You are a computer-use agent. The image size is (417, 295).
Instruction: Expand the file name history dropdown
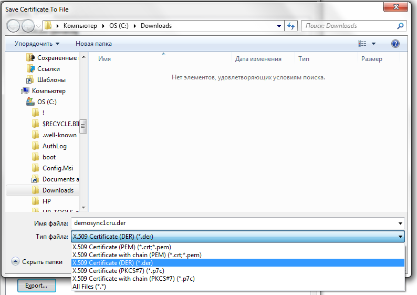[401, 223]
